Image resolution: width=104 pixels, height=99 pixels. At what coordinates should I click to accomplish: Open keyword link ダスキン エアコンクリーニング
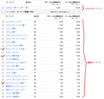pyautogui.click(x=16, y=76)
